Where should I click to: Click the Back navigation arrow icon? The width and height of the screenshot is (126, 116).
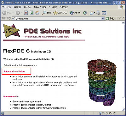4,13
